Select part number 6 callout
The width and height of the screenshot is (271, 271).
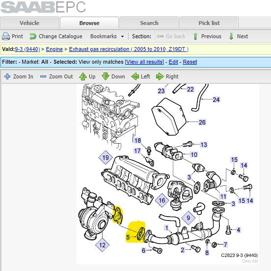tap(143, 250)
